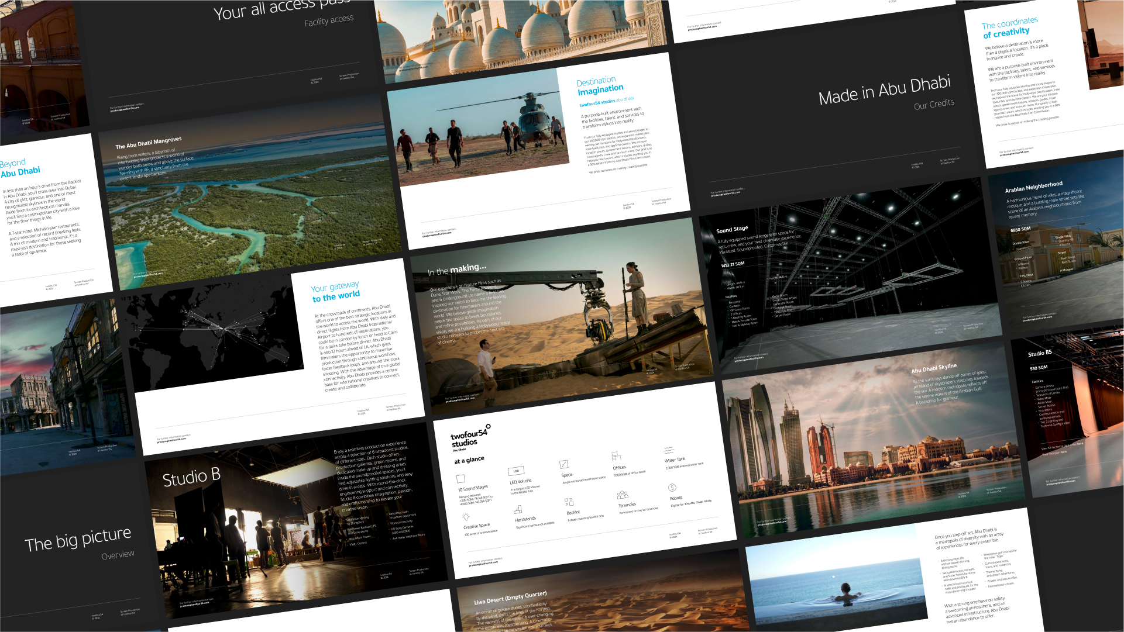
Task: Click the 'Facility access' subtitle
Action: (329, 20)
